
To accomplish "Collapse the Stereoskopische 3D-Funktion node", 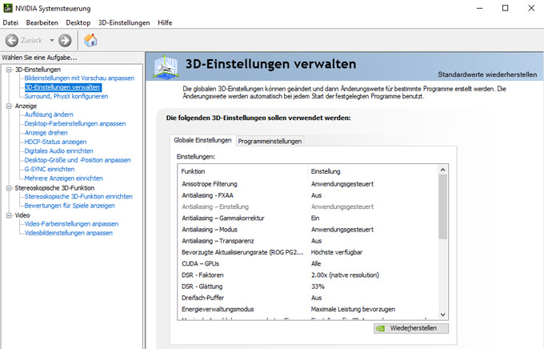I will click(x=9, y=188).
